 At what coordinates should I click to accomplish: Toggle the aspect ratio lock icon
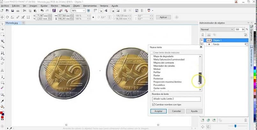pyautogui.click(x=93, y=17)
